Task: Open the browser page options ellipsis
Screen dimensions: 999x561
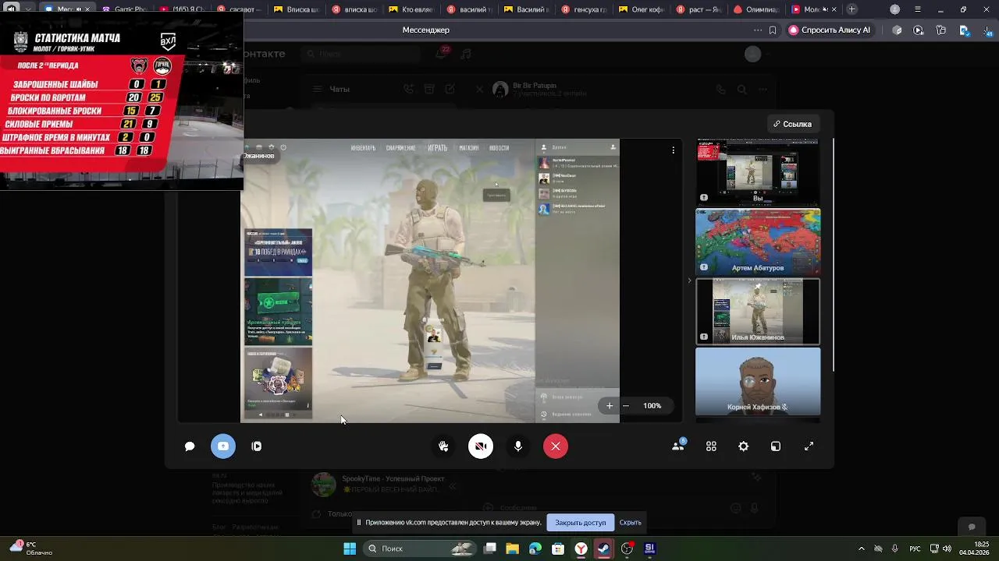Action: point(757,30)
